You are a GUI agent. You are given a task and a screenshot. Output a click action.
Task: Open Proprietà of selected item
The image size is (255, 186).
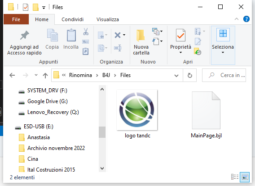pos(180,39)
